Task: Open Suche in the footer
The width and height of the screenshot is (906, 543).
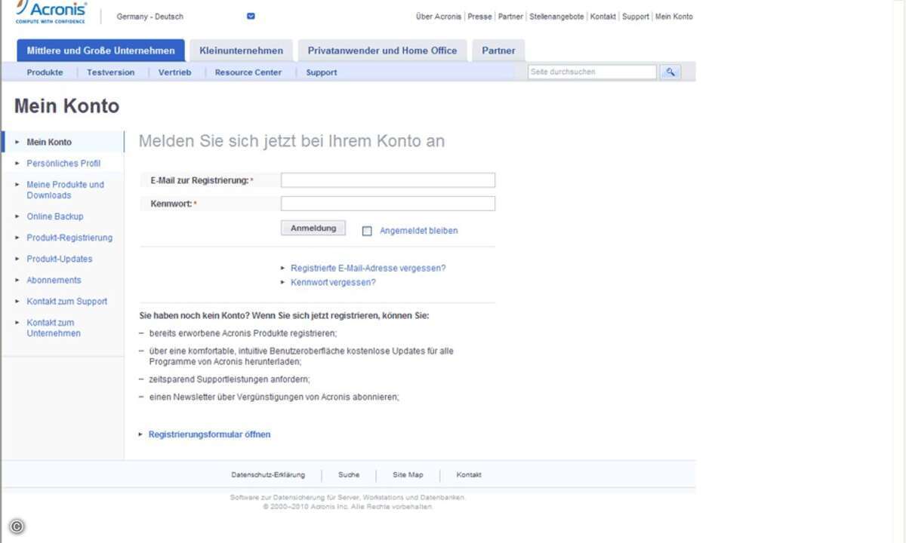Action: pyautogui.click(x=349, y=475)
